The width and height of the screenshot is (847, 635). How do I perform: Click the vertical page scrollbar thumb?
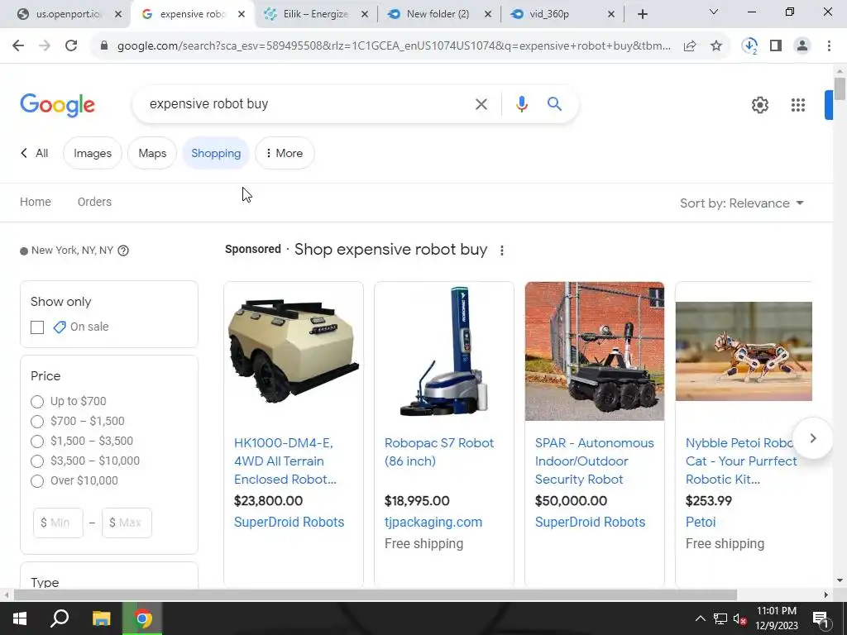click(840, 88)
